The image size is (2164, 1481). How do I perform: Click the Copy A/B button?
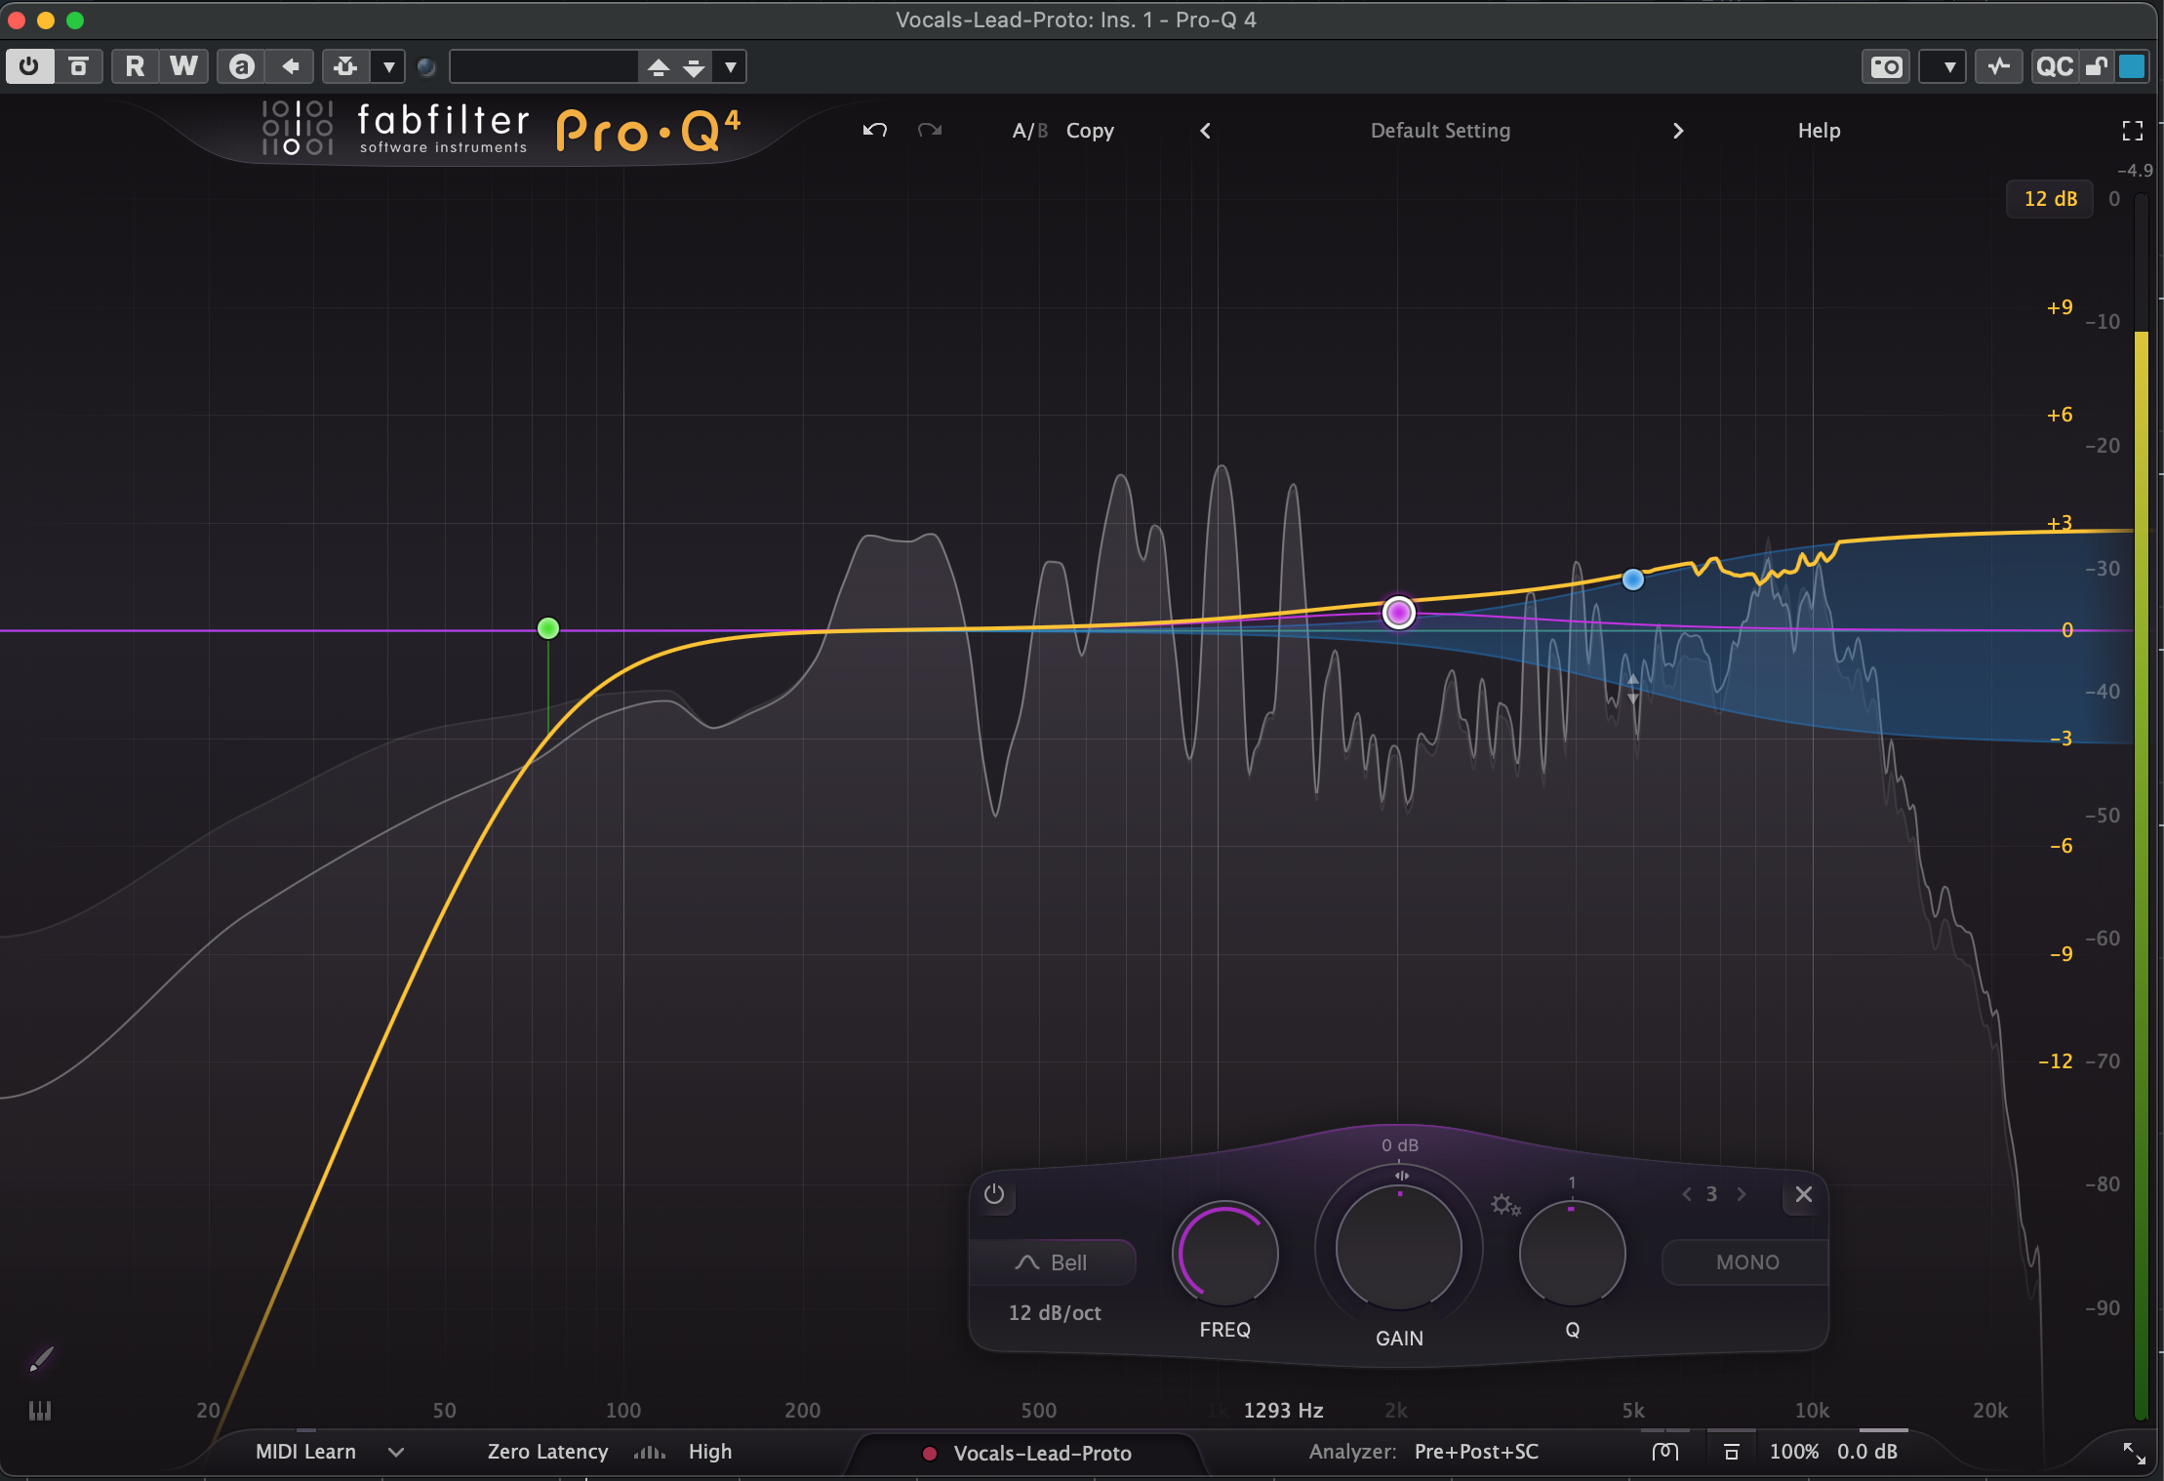point(1090,131)
